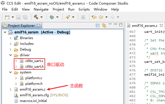
Task: Close the Project Explorer view
Action: tap(39, 25)
